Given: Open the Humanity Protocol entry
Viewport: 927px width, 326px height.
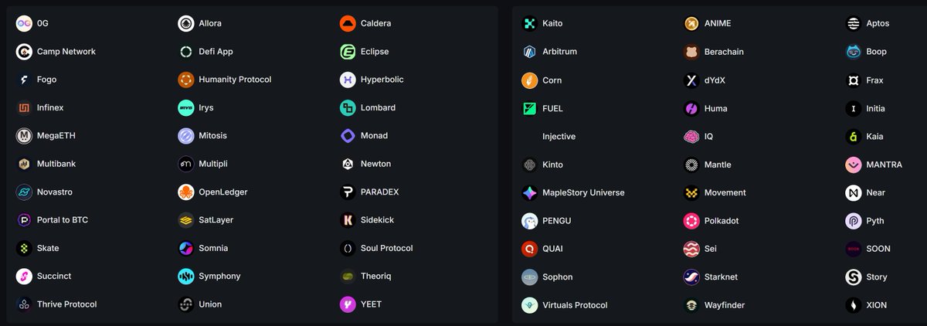Looking at the screenshot, I should coord(224,80).
